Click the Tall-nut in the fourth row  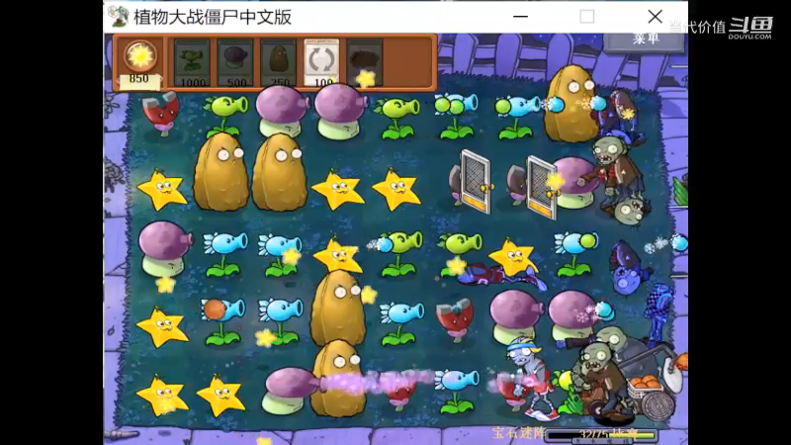pos(338,308)
